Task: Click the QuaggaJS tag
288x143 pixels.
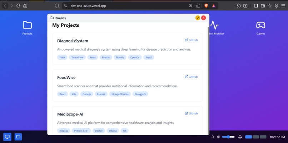Action: [140, 94]
